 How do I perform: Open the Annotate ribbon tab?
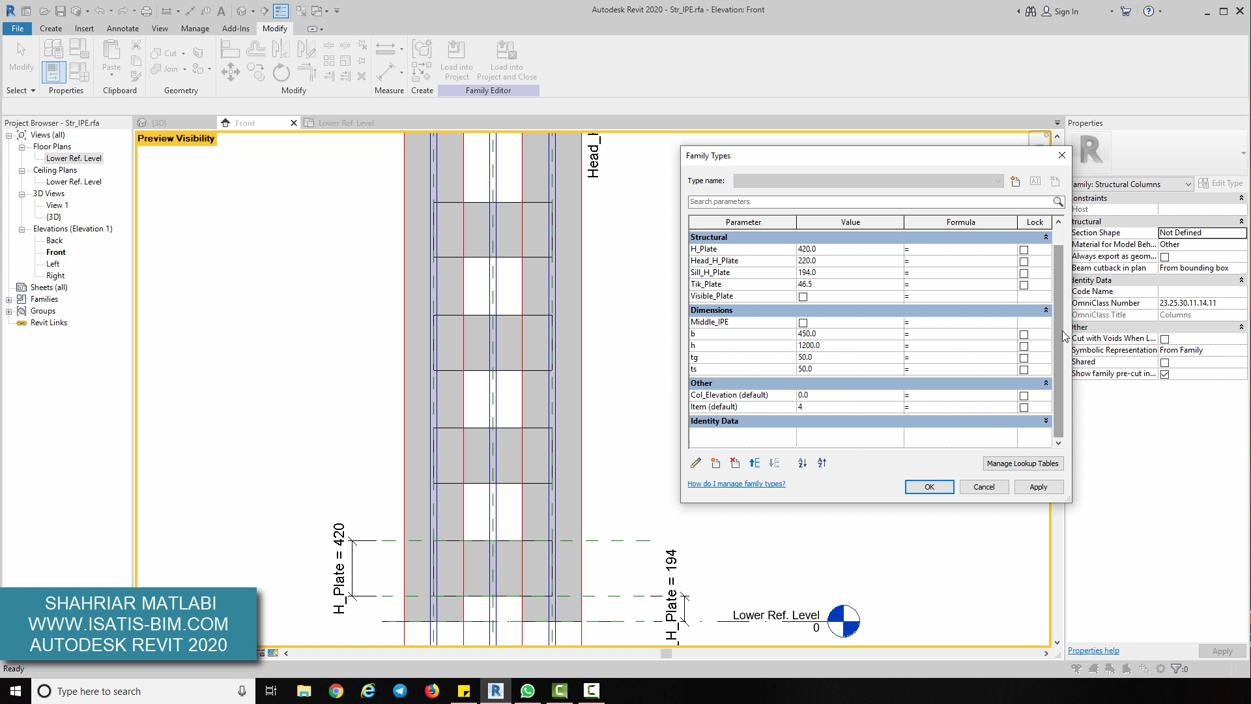123,29
